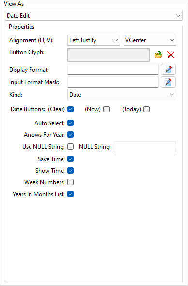
Task: Open the Display Format editor pencil button
Action: tap(168, 69)
